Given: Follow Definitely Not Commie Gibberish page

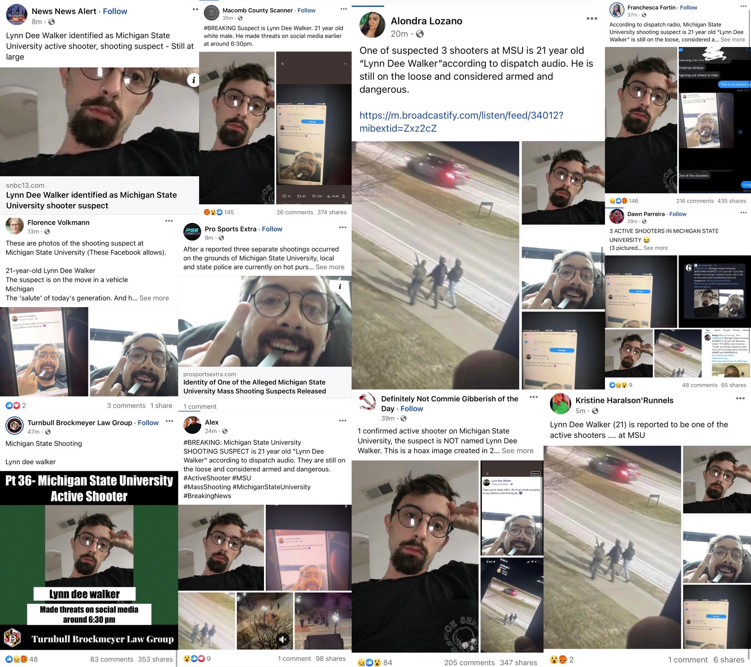Looking at the screenshot, I should pyautogui.click(x=411, y=409).
